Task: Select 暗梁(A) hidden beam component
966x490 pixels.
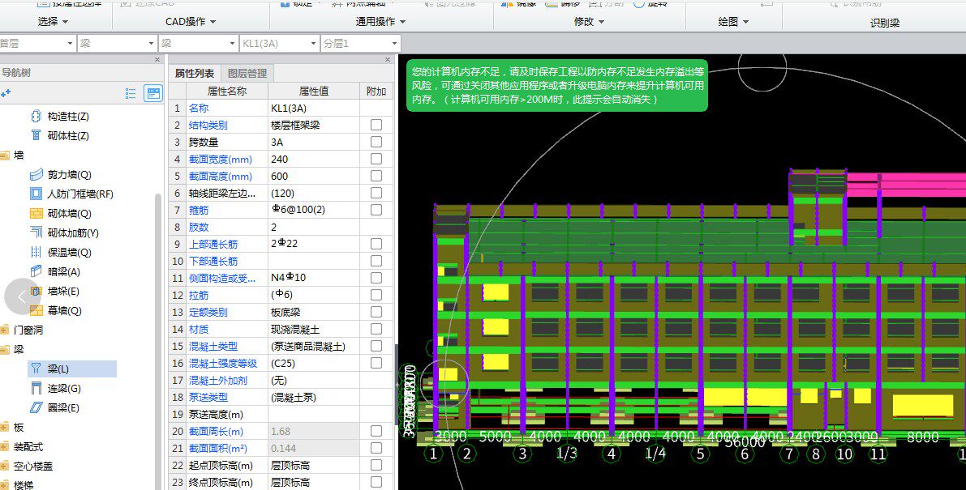Action: (55, 271)
